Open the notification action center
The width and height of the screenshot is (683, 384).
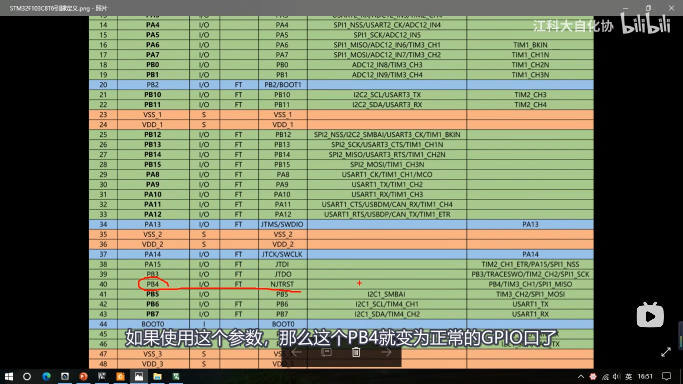point(666,377)
